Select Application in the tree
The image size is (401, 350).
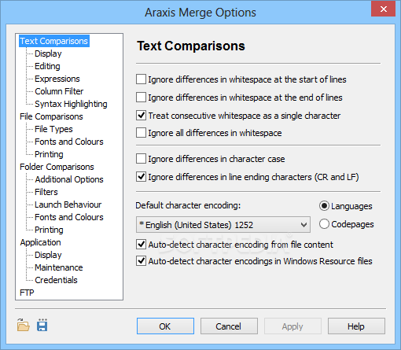[40, 242]
